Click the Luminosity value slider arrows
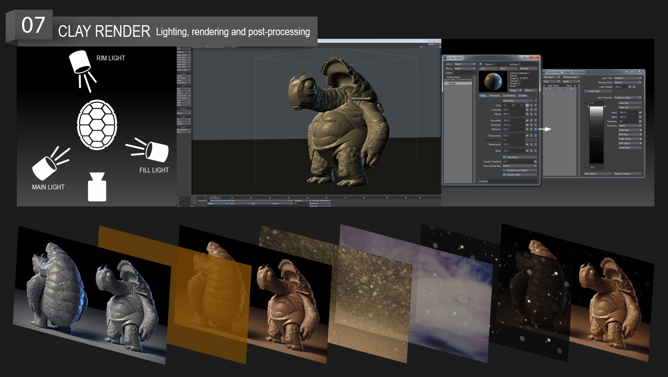The height and width of the screenshot is (377, 668). (527, 110)
